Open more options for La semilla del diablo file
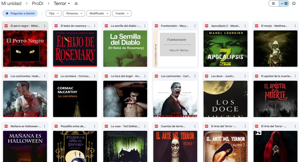299x162 pixels. tap(145, 26)
